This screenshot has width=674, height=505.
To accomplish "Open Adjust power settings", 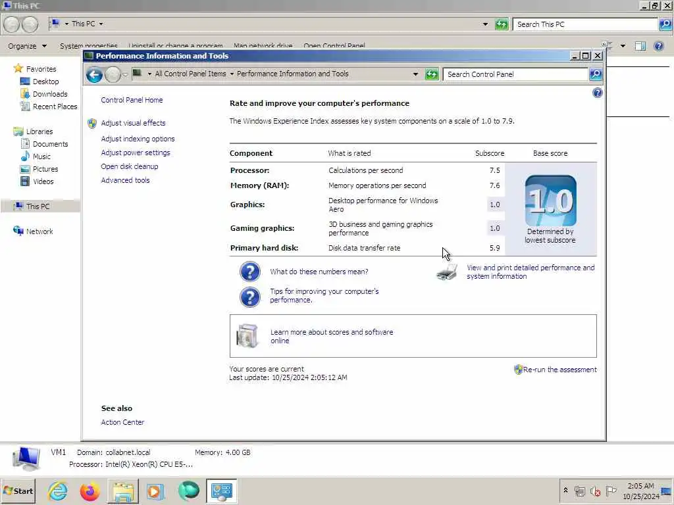I will 136,153.
